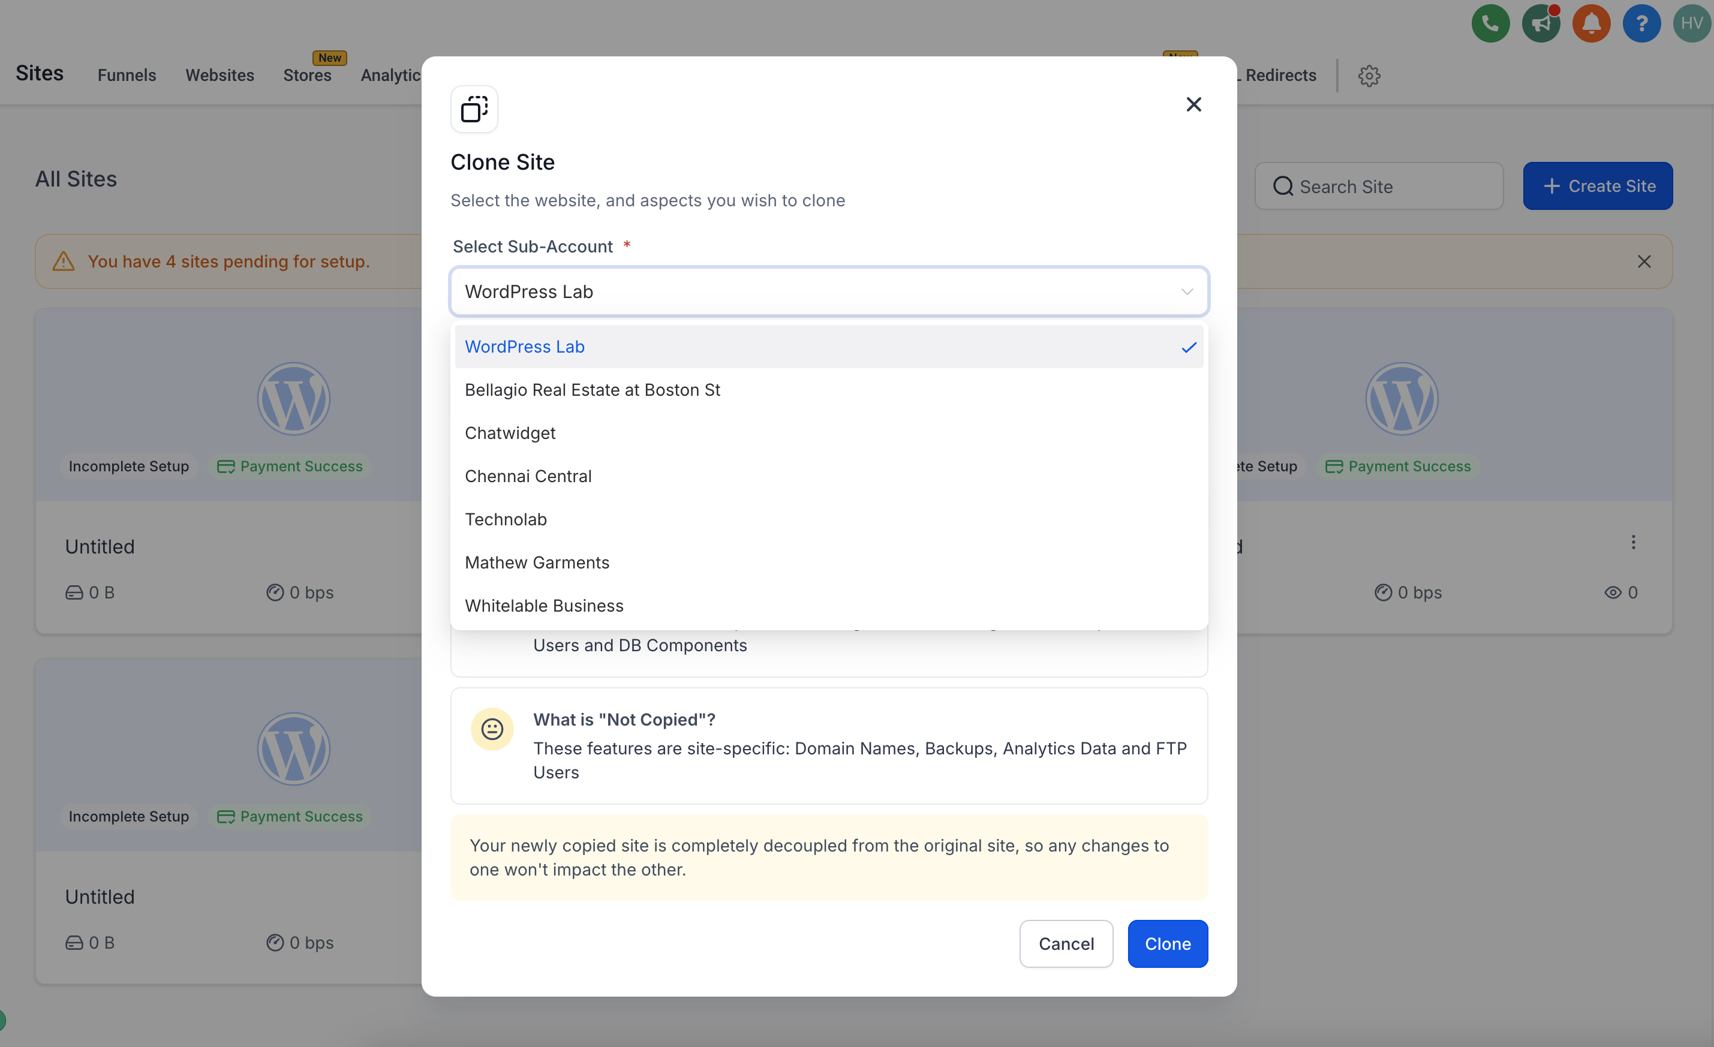The width and height of the screenshot is (1714, 1047).
Task: Collapse the Select Sub-Account dropdown chevron
Action: (1187, 292)
